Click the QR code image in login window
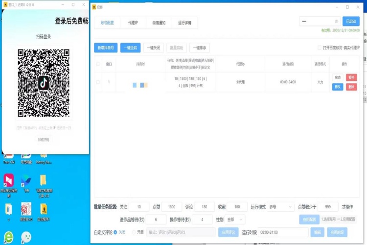The height and width of the screenshot is (245, 367). pyautogui.click(x=44, y=83)
